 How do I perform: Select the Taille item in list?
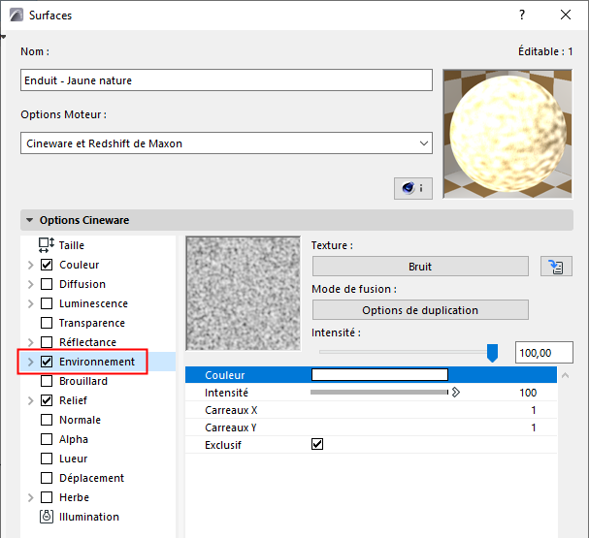tap(72, 245)
